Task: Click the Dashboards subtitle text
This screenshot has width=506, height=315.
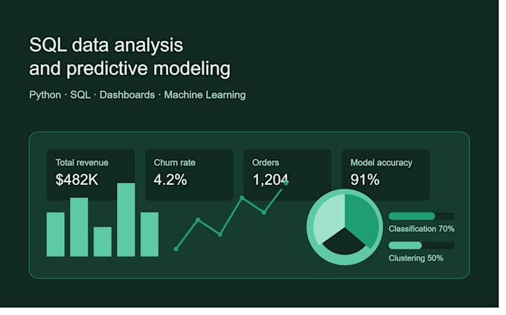Action: pyautogui.click(x=129, y=96)
